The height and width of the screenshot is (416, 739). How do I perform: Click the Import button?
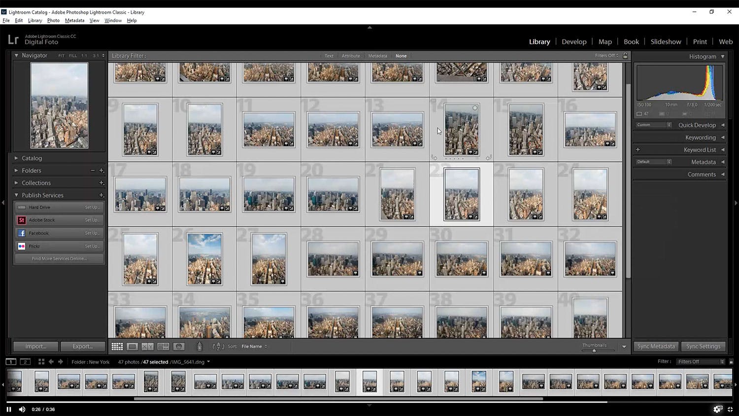pyautogui.click(x=35, y=347)
